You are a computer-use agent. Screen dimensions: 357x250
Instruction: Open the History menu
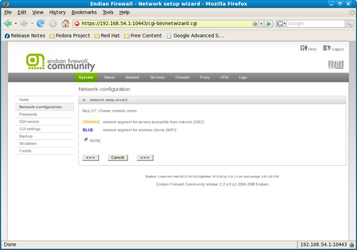pos(58,12)
